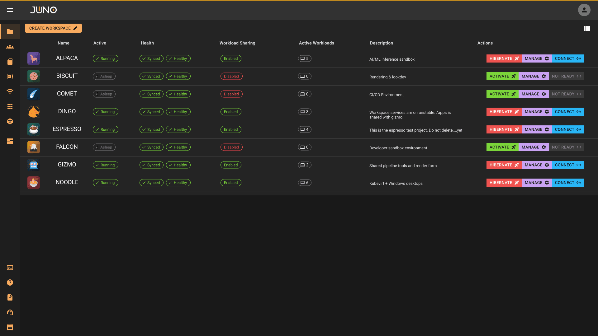
Task: Connect to the DINGO workspace
Action: pyautogui.click(x=568, y=112)
